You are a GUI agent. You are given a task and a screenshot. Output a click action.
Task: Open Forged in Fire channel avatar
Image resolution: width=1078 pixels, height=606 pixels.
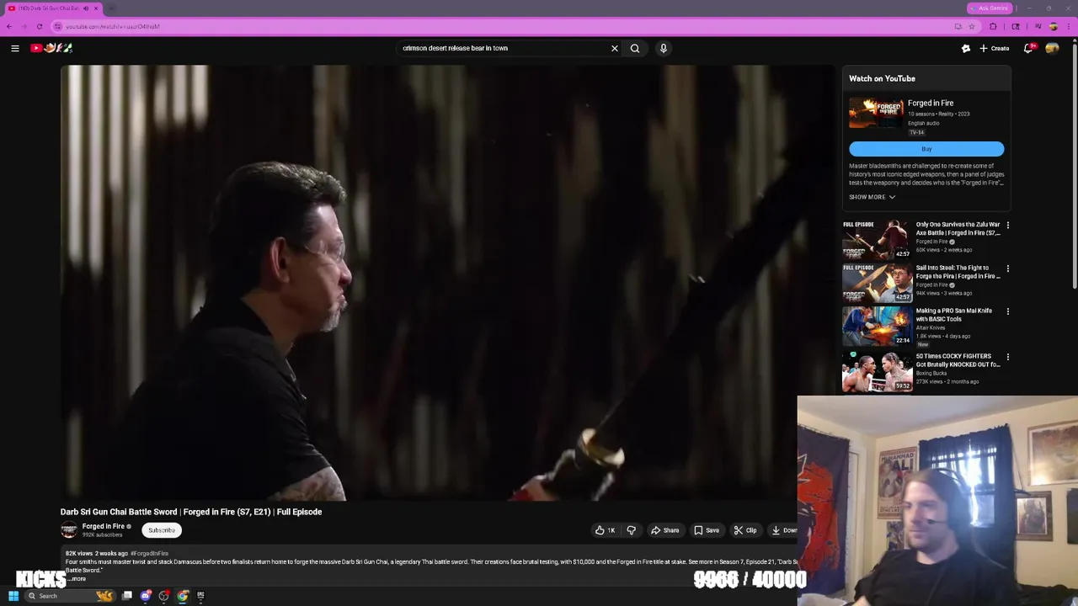(x=69, y=529)
